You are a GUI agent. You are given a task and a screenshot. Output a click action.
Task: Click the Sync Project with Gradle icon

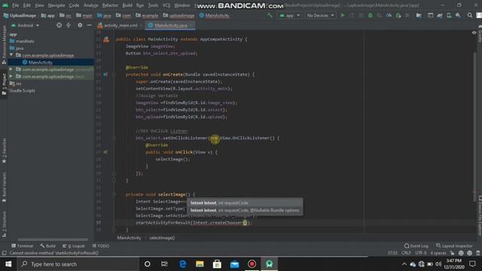[440, 15]
